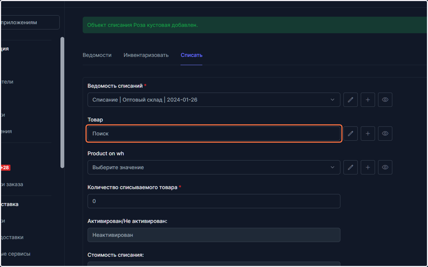The width and height of the screenshot is (428, 267).
Task: Edit Product on wh with pencil icon
Action: 350,167
